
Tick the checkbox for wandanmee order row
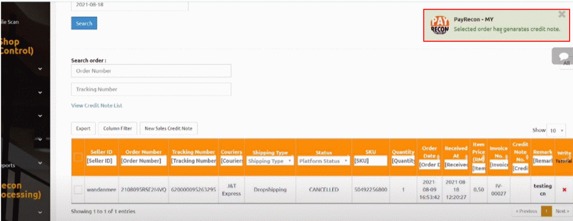tap(78, 190)
